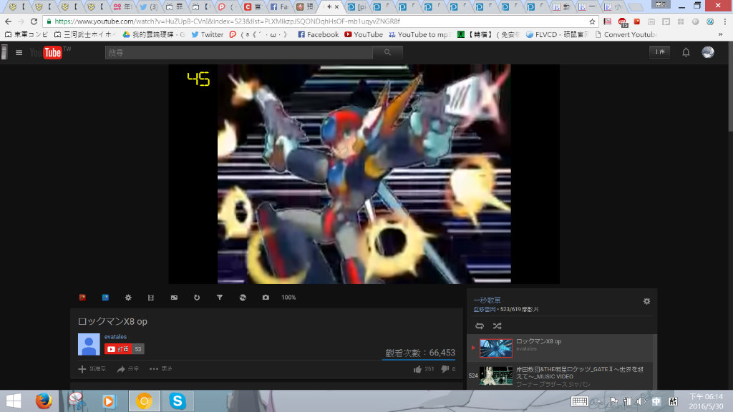Toggle the cinema mode rectangle icon
This screenshot has width=733, height=412.
(174, 298)
